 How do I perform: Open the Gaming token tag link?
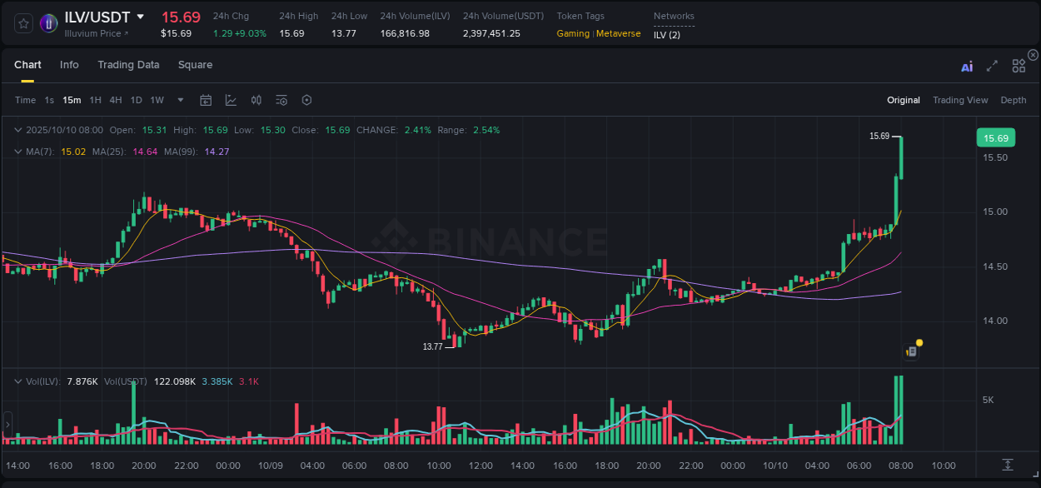click(573, 34)
